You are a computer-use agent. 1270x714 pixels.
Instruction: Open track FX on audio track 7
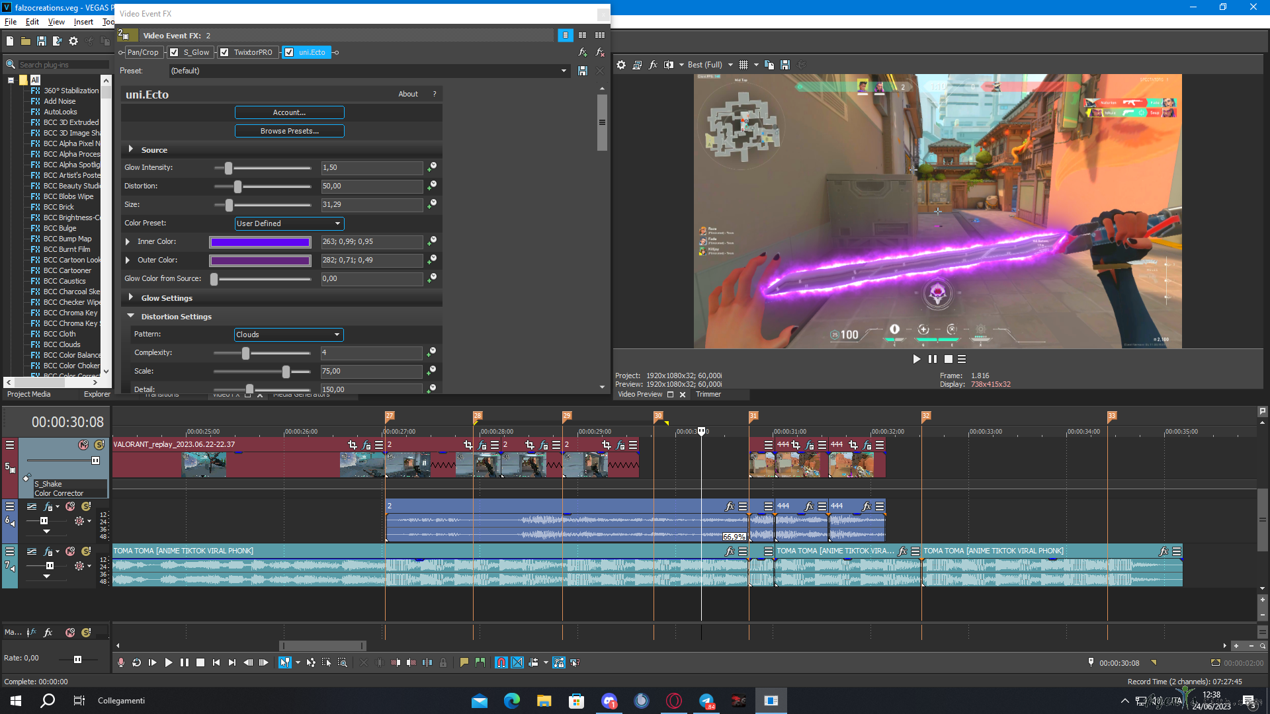tap(48, 551)
